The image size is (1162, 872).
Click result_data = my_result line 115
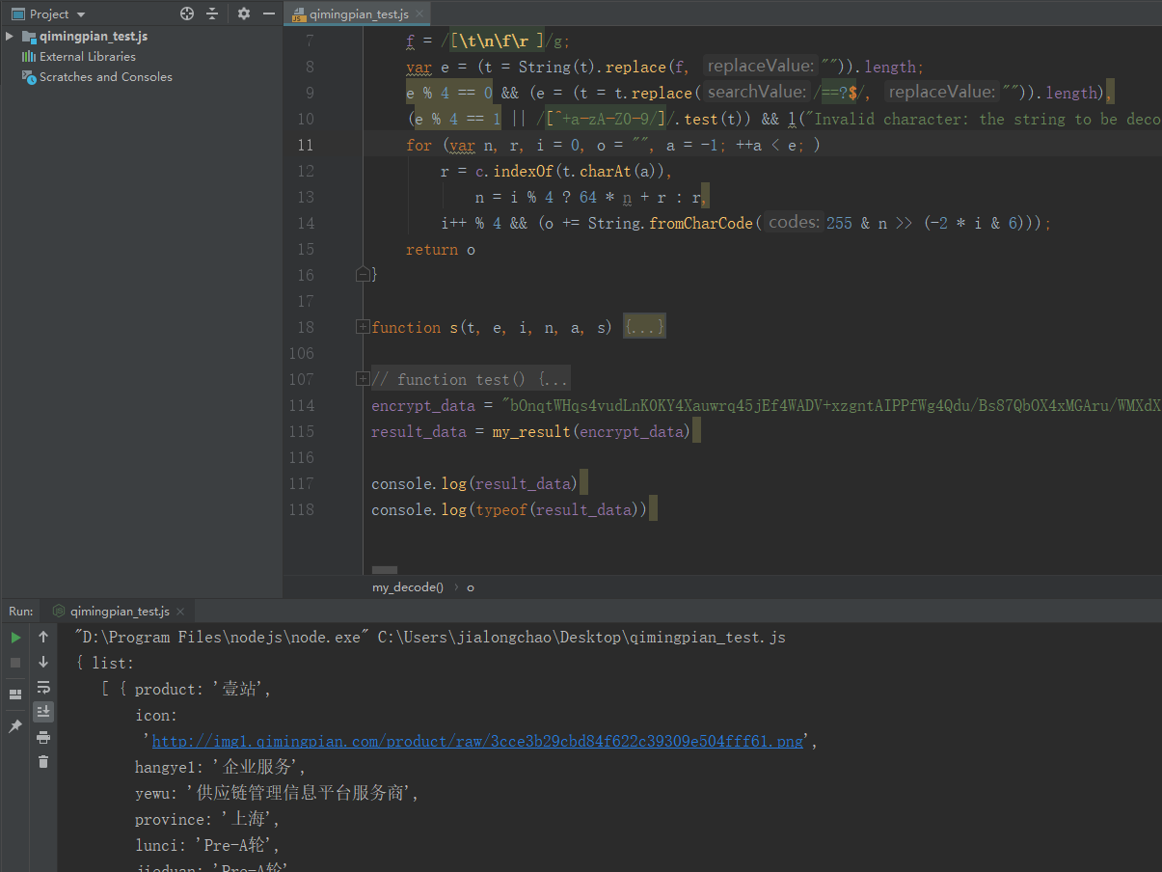click(x=530, y=431)
